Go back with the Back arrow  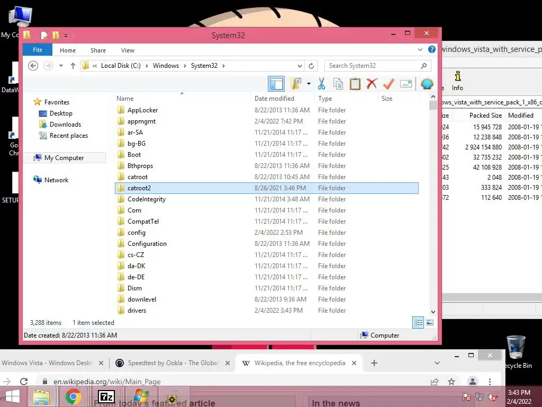pyautogui.click(x=33, y=65)
